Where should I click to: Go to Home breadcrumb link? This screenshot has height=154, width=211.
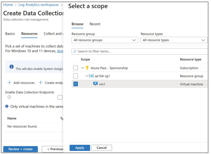tap(8, 5)
